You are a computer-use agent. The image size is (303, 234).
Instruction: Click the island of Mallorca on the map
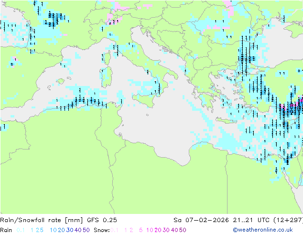pyautogui.click(x=61, y=81)
